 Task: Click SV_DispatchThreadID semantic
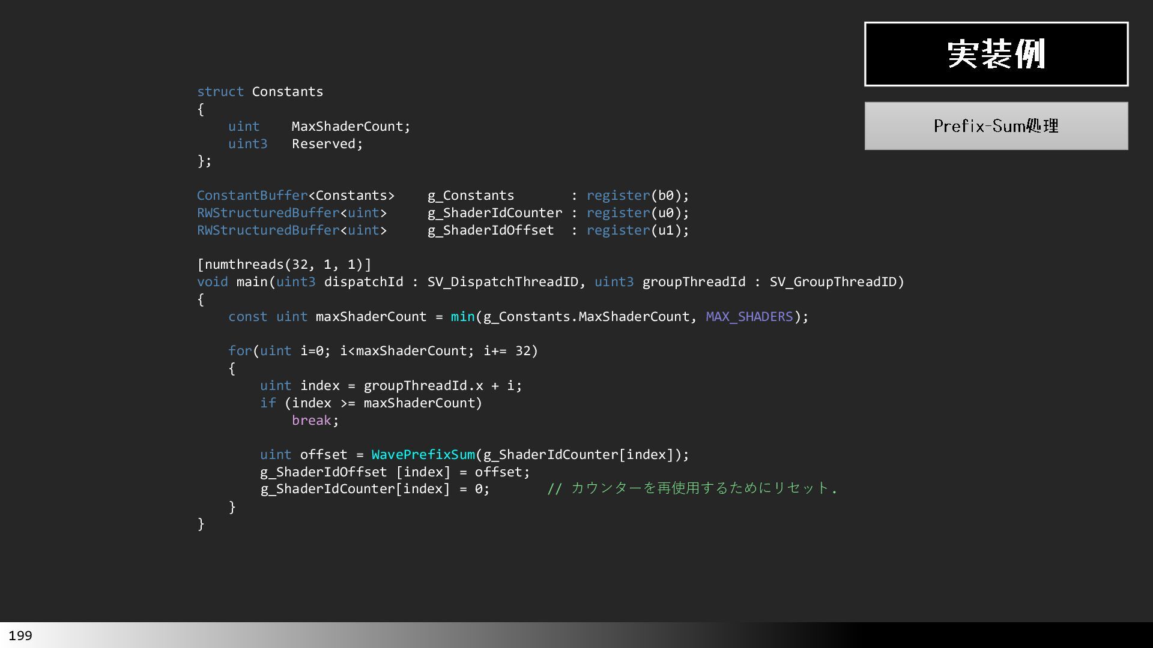point(503,282)
